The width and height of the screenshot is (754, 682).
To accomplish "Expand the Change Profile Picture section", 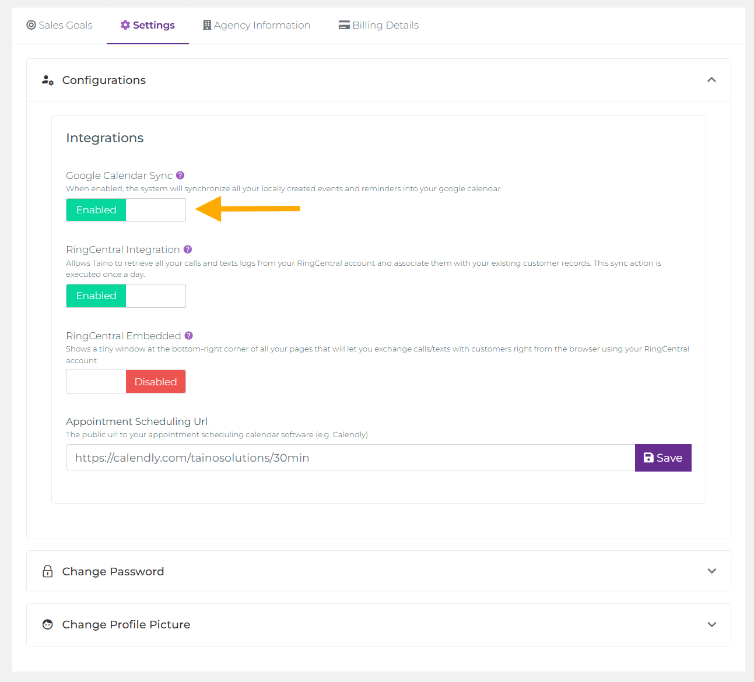I will point(711,624).
